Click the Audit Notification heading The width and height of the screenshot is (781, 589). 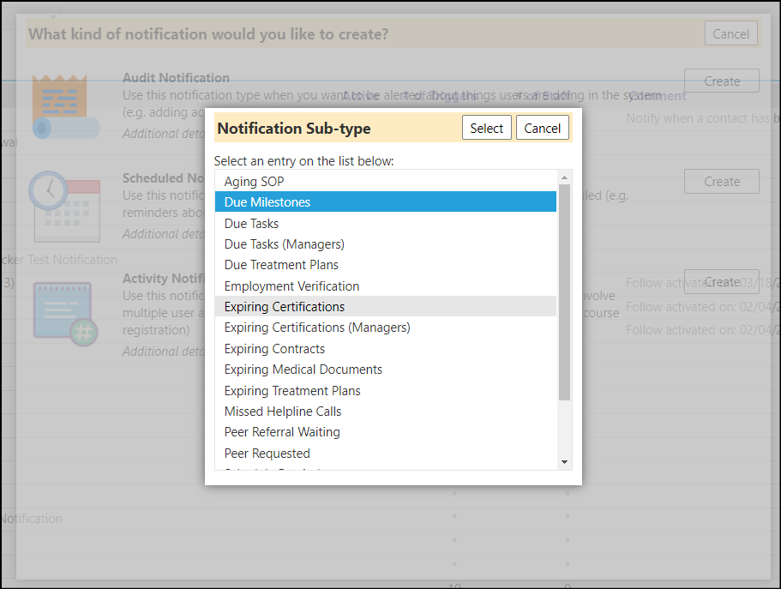pyautogui.click(x=176, y=78)
